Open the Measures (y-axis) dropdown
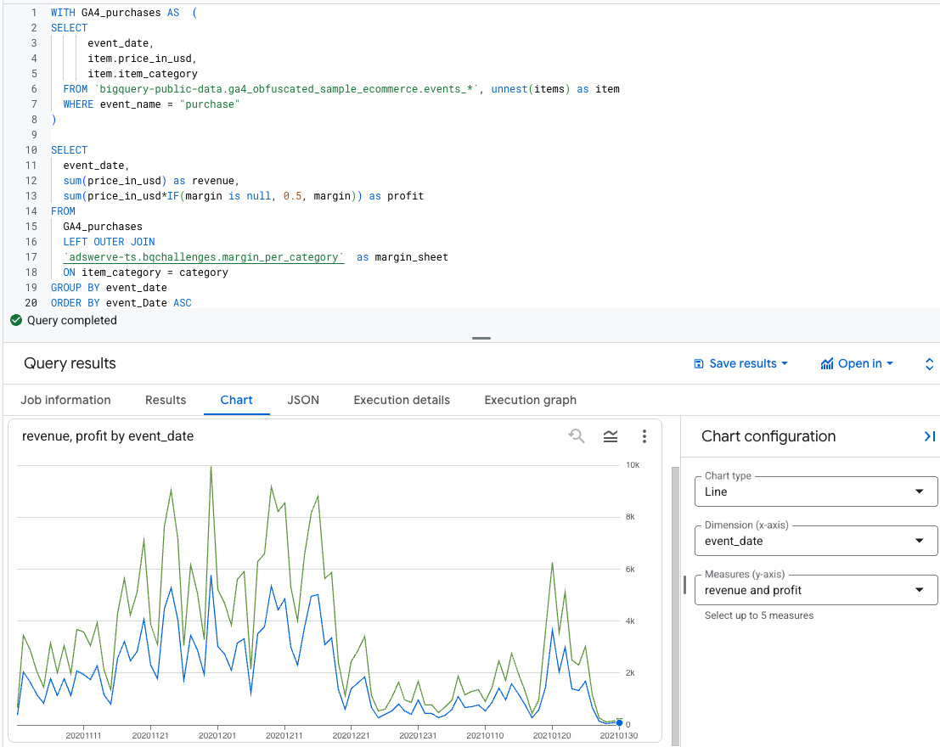This screenshot has width=940, height=747. point(815,590)
